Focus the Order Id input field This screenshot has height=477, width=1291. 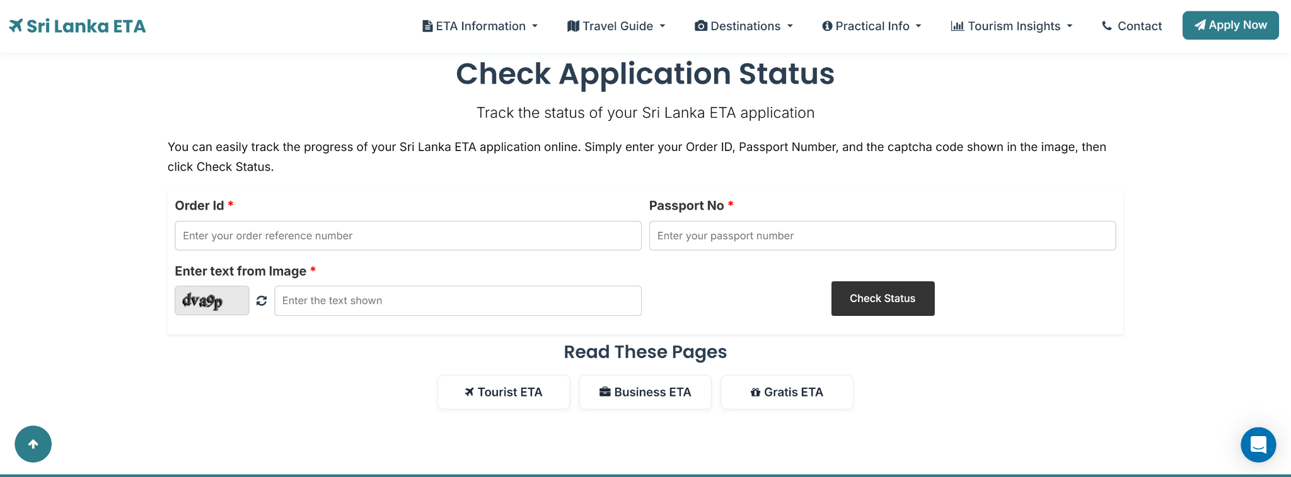tap(408, 235)
